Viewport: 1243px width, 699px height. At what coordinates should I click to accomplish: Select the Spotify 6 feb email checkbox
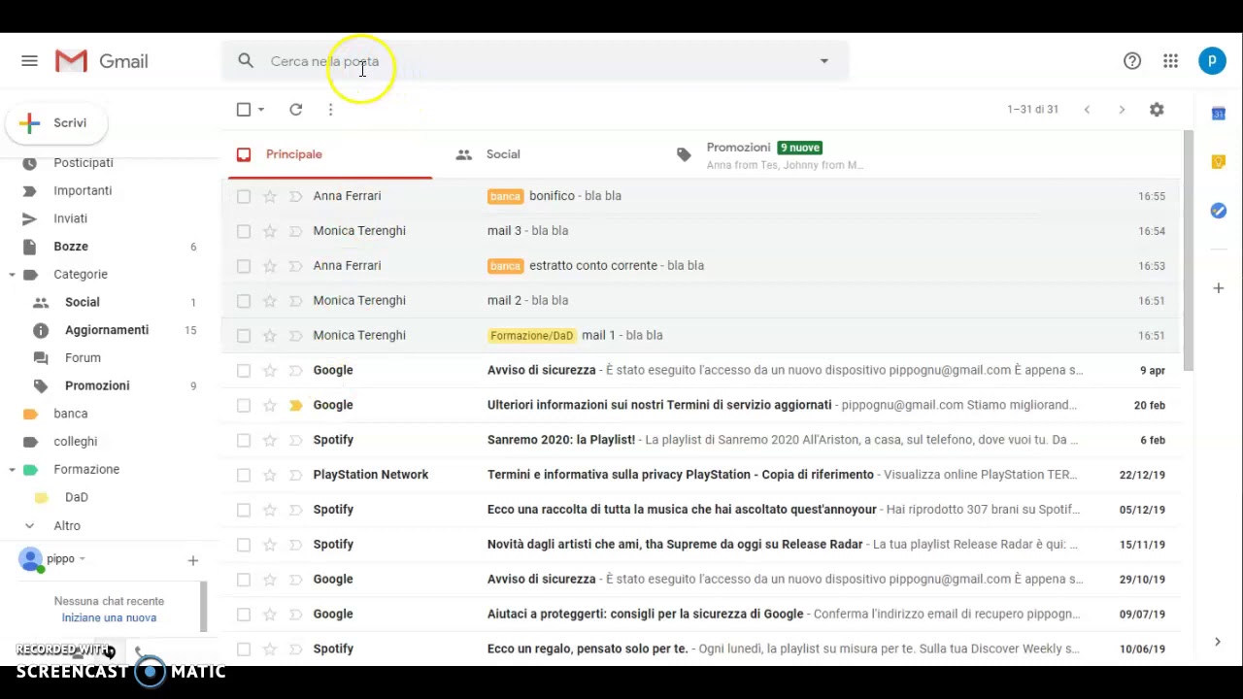[244, 440]
